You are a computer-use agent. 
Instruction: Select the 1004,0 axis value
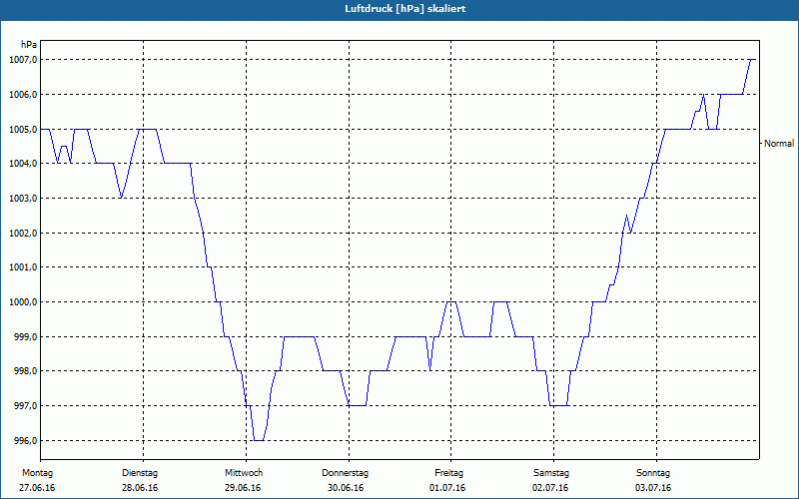(x=23, y=164)
